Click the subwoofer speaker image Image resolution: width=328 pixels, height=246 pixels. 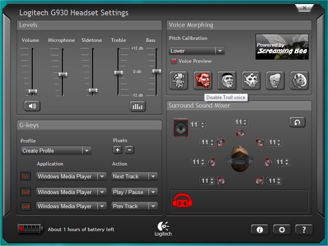tap(181, 128)
